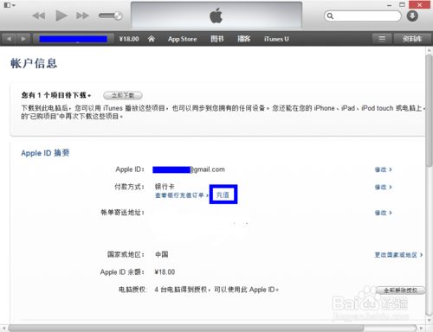Open the 图书 (Books) tab
This screenshot has width=433, height=332.
click(x=217, y=39)
